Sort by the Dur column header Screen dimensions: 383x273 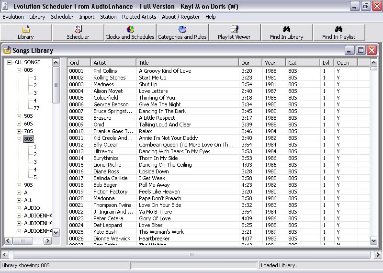point(250,63)
